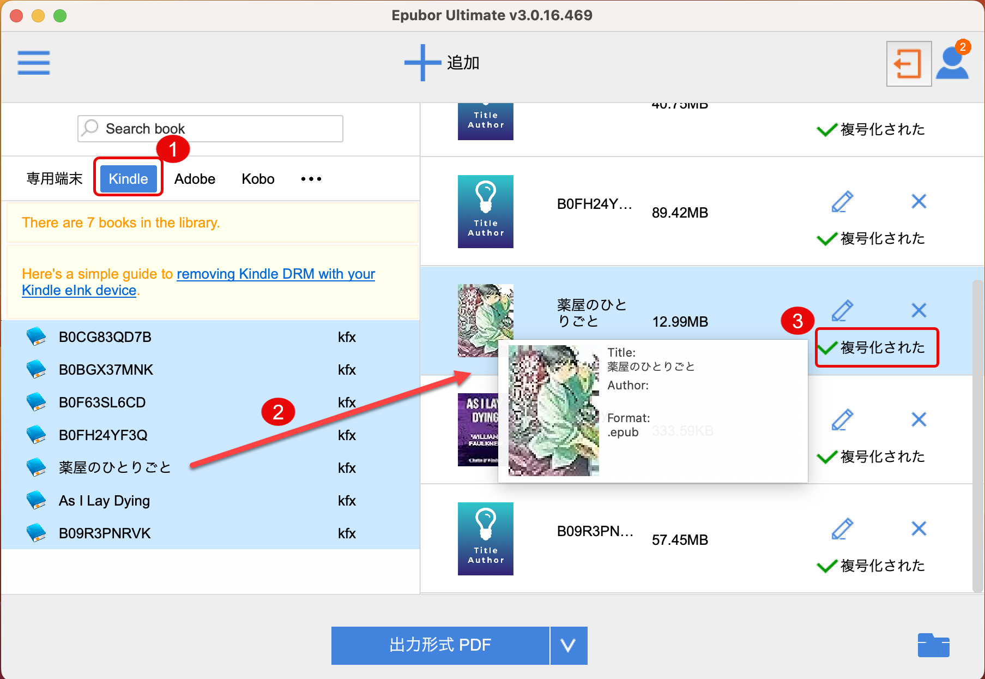This screenshot has width=985, height=679.
Task: Click 出力形式 PDF convert button
Action: point(440,645)
